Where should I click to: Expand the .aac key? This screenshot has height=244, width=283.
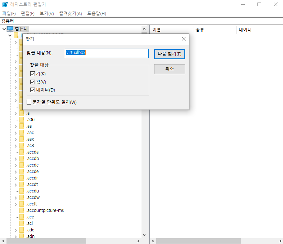click(16, 133)
